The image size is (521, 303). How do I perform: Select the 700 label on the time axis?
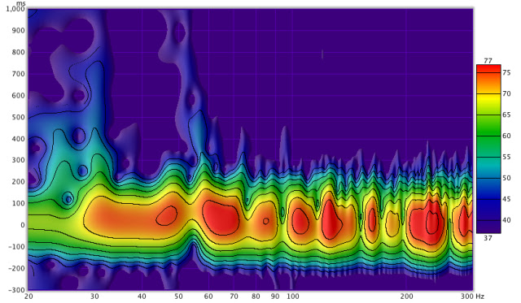click(x=19, y=74)
